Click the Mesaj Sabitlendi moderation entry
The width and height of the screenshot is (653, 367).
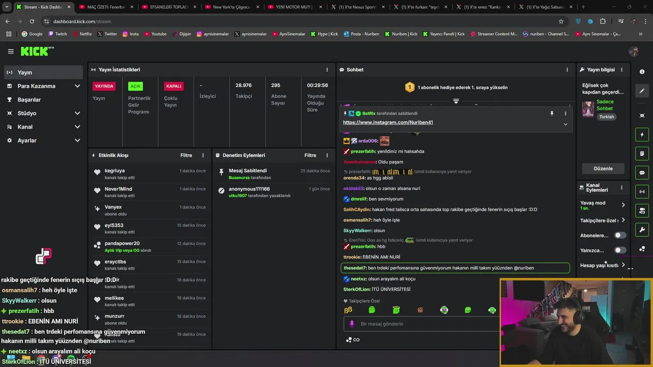coord(274,174)
